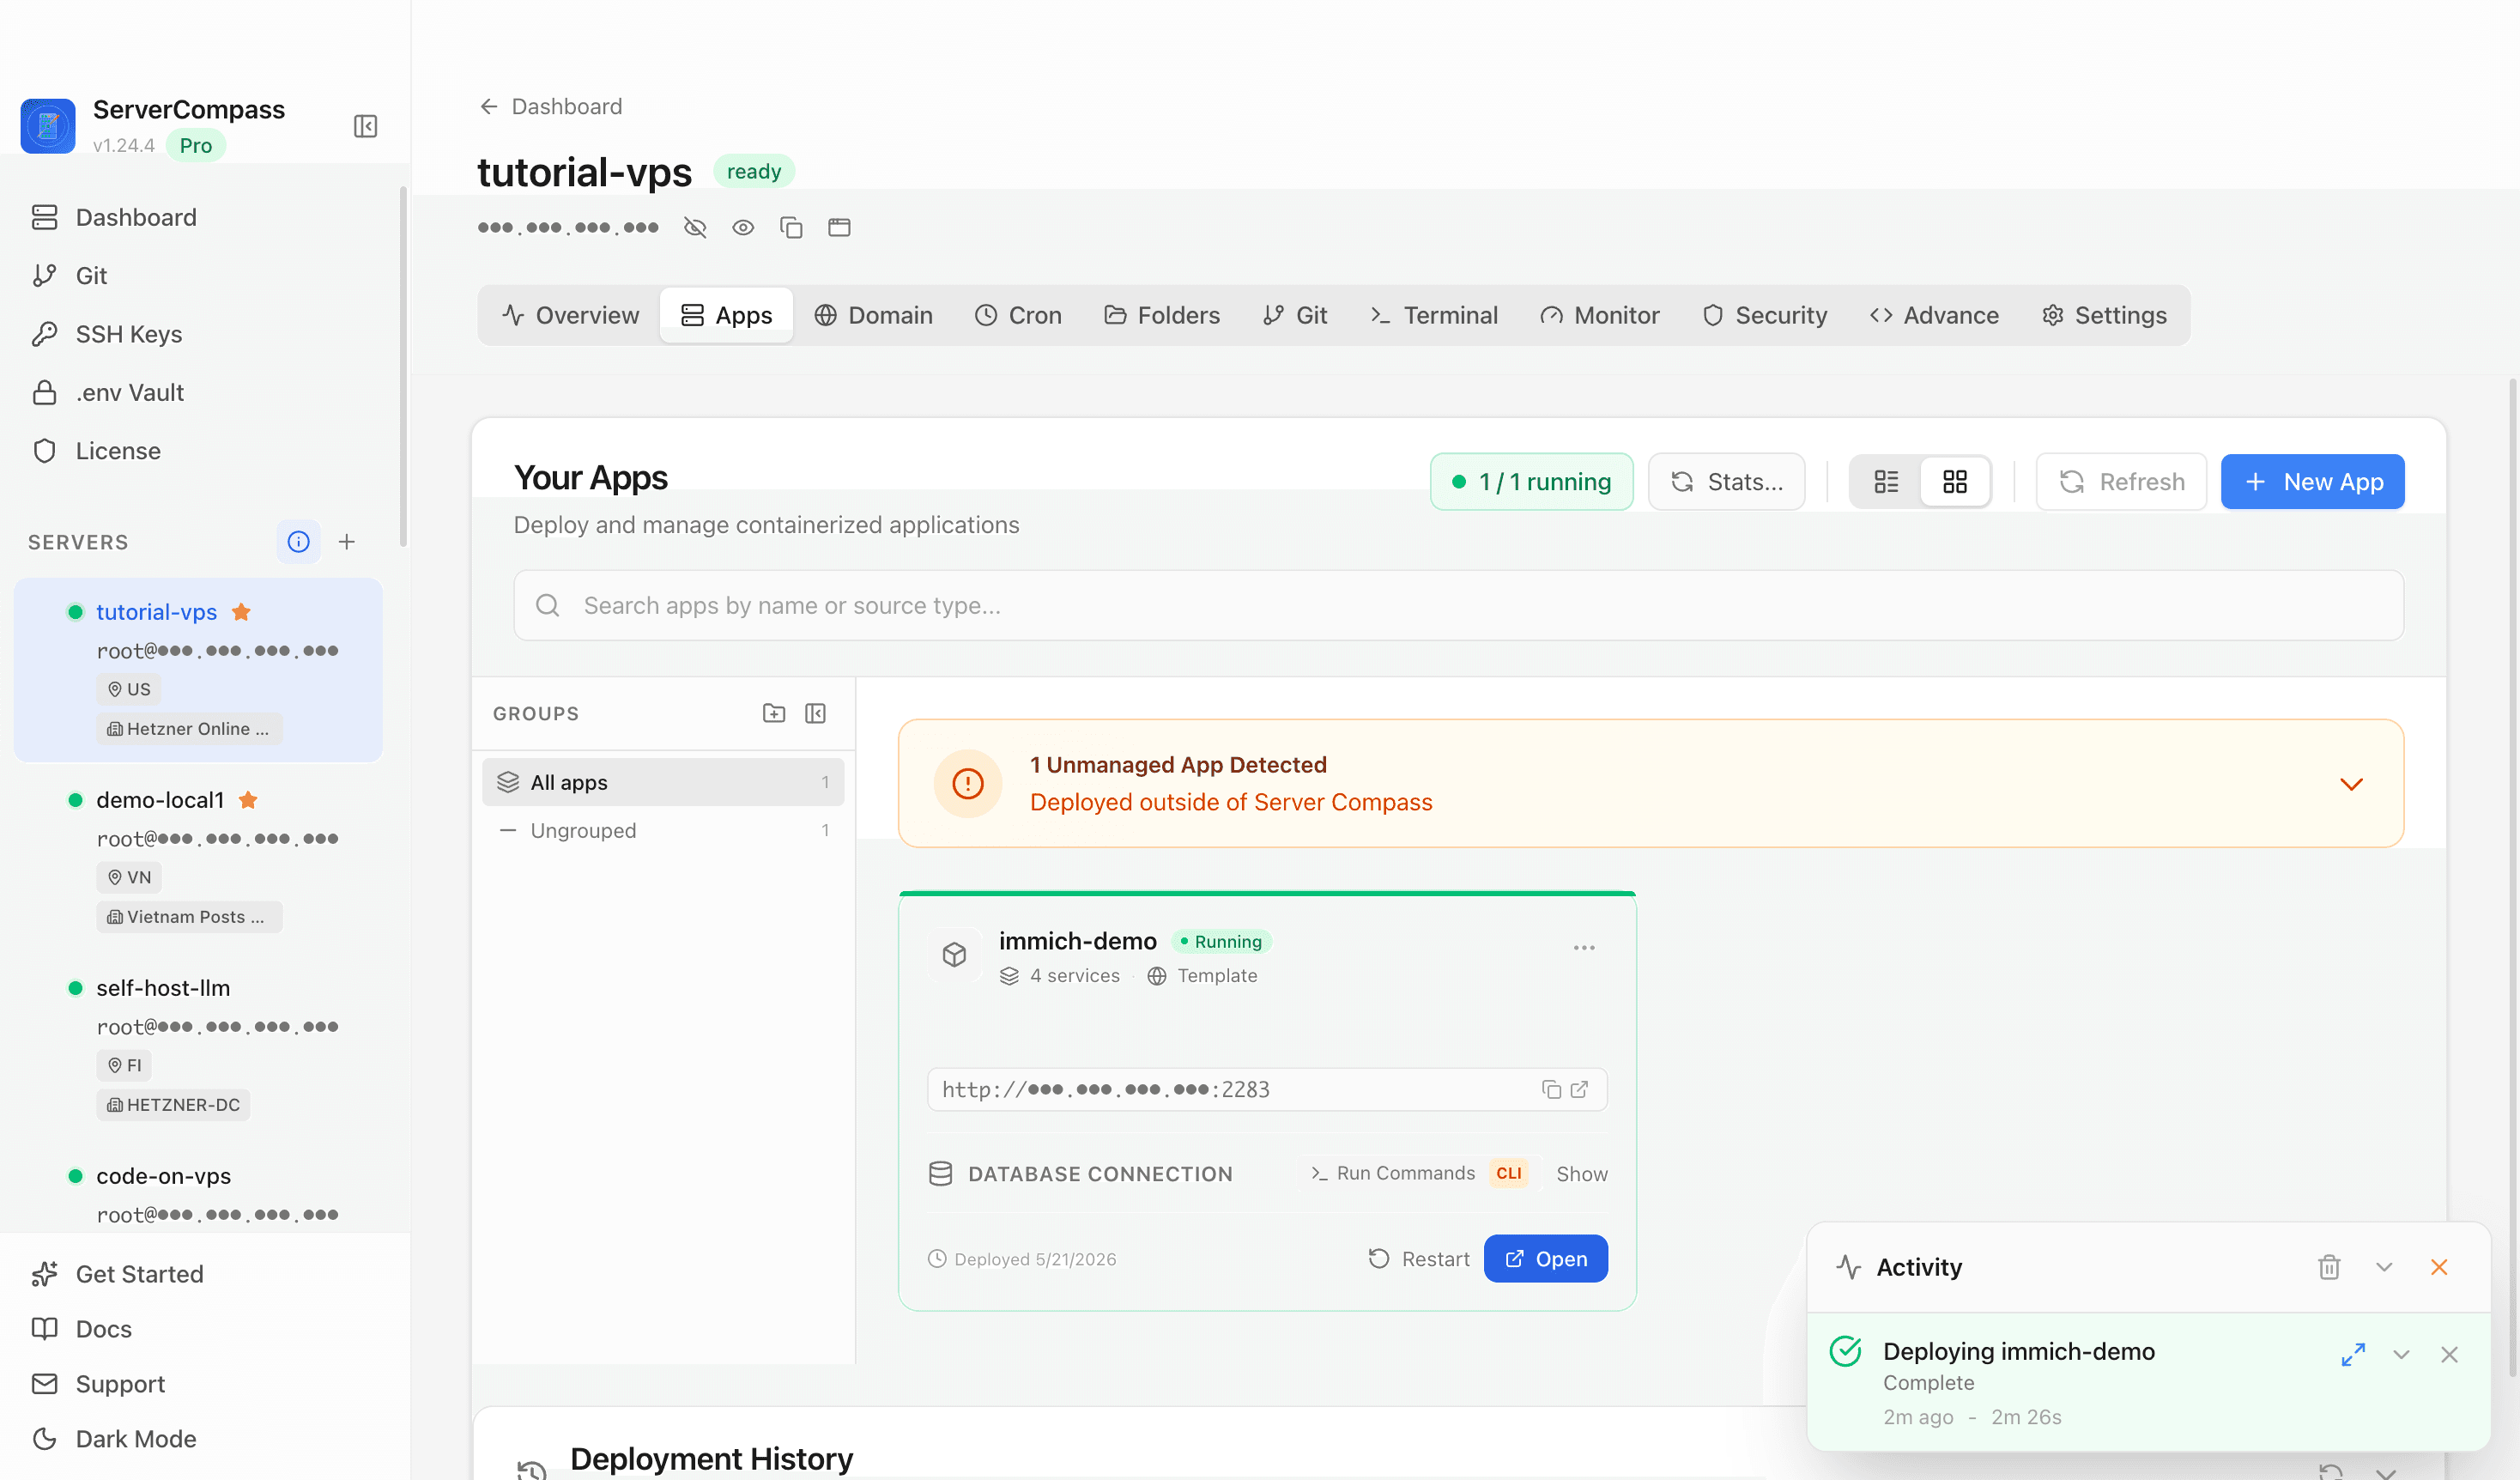Hide the server IP address (crossed eye icon)
The image size is (2520, 1480).
point(695,228)
